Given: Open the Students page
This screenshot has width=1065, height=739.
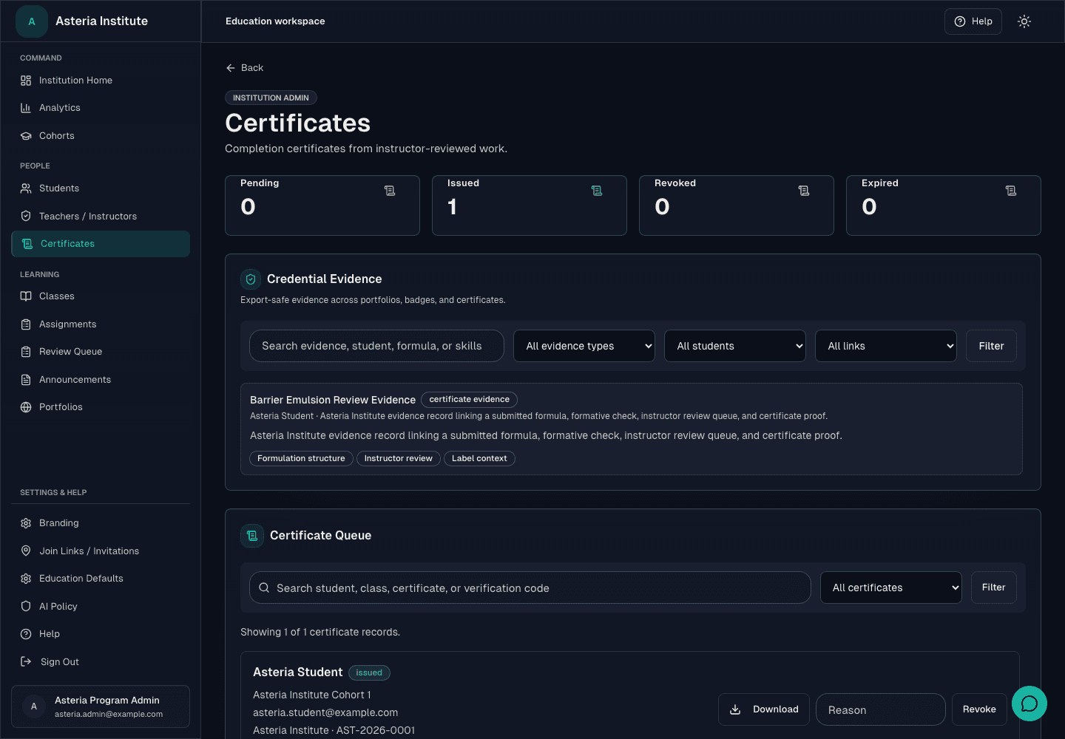Looking at the screenshot, I should pos(101,188).
